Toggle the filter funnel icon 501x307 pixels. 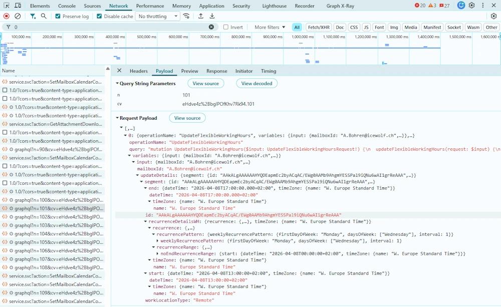tap(33, 16)
